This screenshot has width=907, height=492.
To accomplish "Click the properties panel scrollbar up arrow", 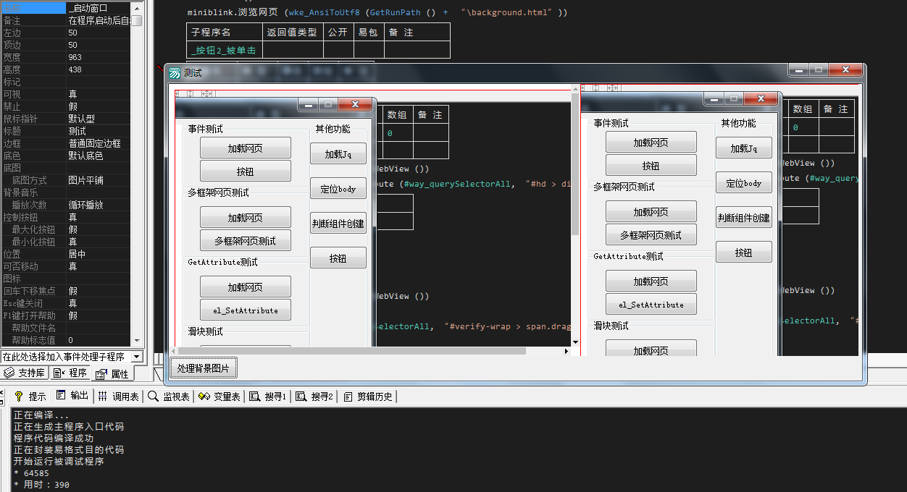I will (136, 8).
